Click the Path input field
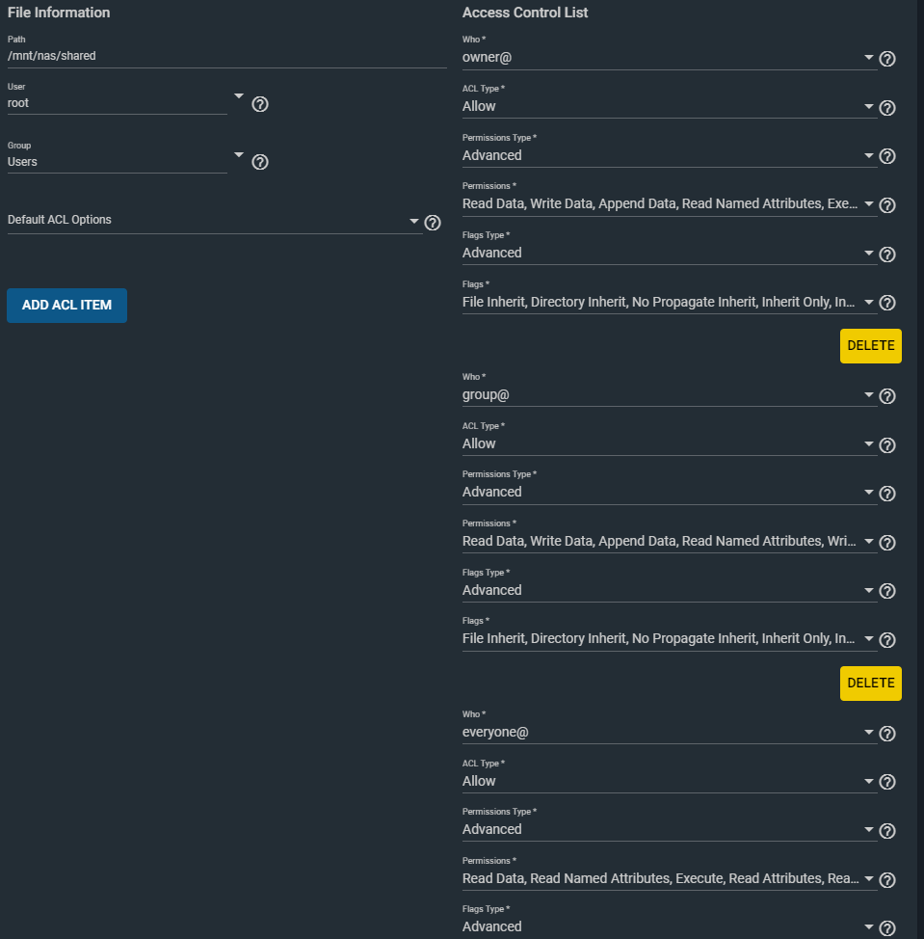Viewport: 924px width, 939px height. pos(226,56)
